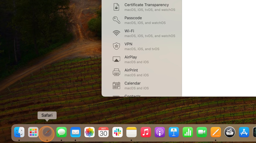Screen dimensions: 256x143
Task: Open Keynote from the Dock
Action: (x=174, y=132)
